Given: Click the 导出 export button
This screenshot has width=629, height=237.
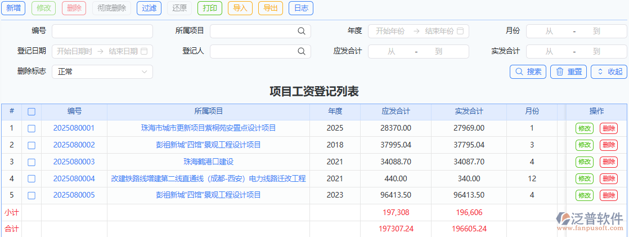Looking at the screenshot, I should [x=271, y=8].
